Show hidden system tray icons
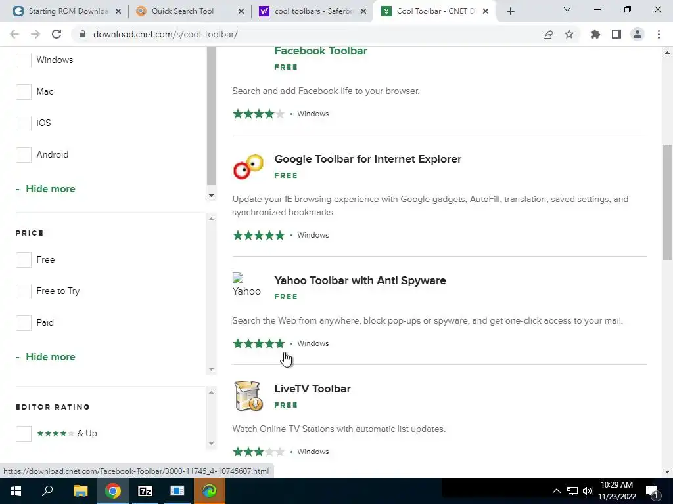 coord(556,491)
